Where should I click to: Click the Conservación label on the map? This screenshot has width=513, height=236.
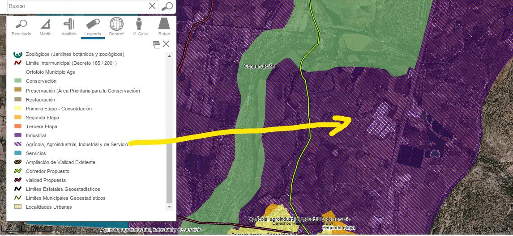pos(259,66)
